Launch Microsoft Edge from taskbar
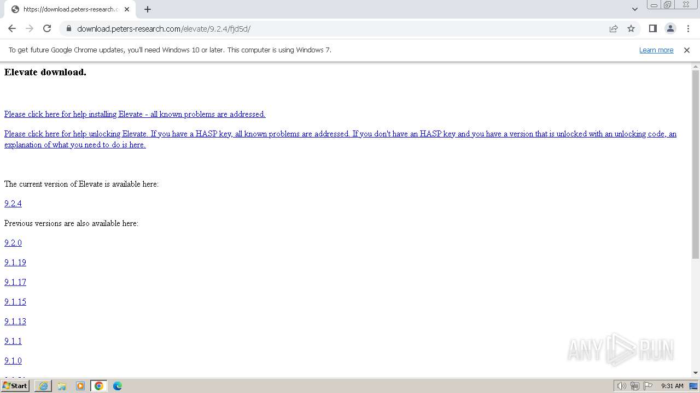This screenshot has height=393, width=700. click(118, 386)
